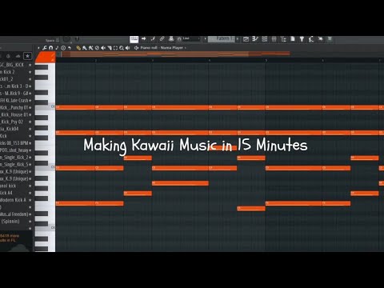Click the document page icon in top toolbar
The height and width of the screenshot is (288, 384).
pos(293,39)
